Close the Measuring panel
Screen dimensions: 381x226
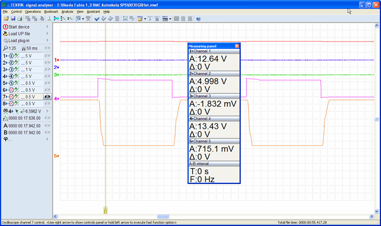tap(237, 46)
